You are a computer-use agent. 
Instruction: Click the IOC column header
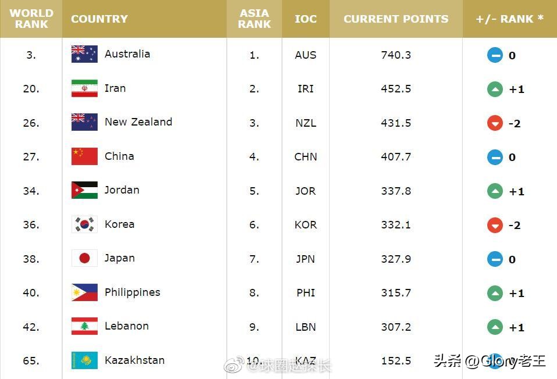tap(306, 19)
